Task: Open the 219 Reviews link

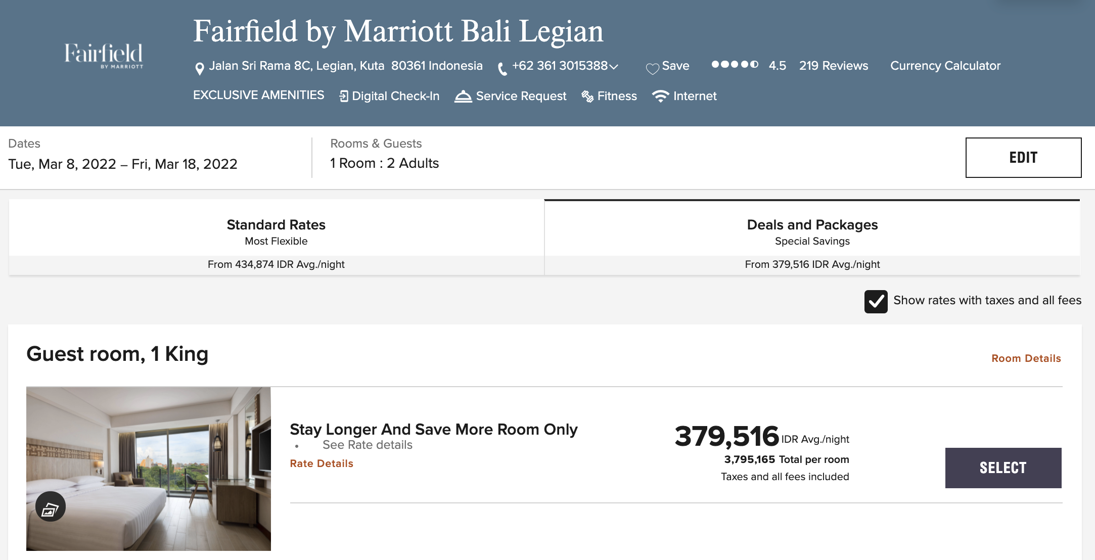Action: 833,66
